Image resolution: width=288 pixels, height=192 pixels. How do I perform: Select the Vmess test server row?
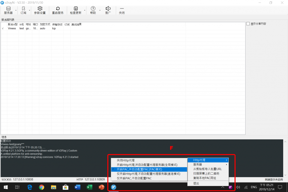[123, 28]
